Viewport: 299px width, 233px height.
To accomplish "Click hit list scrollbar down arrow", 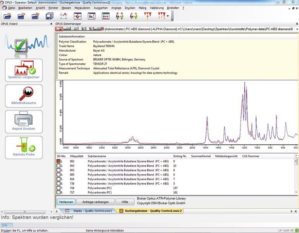I will point(296,192).
